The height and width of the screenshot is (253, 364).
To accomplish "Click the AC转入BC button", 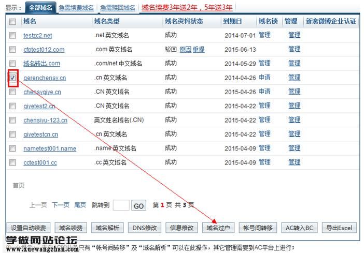I will tap(300, 228).
